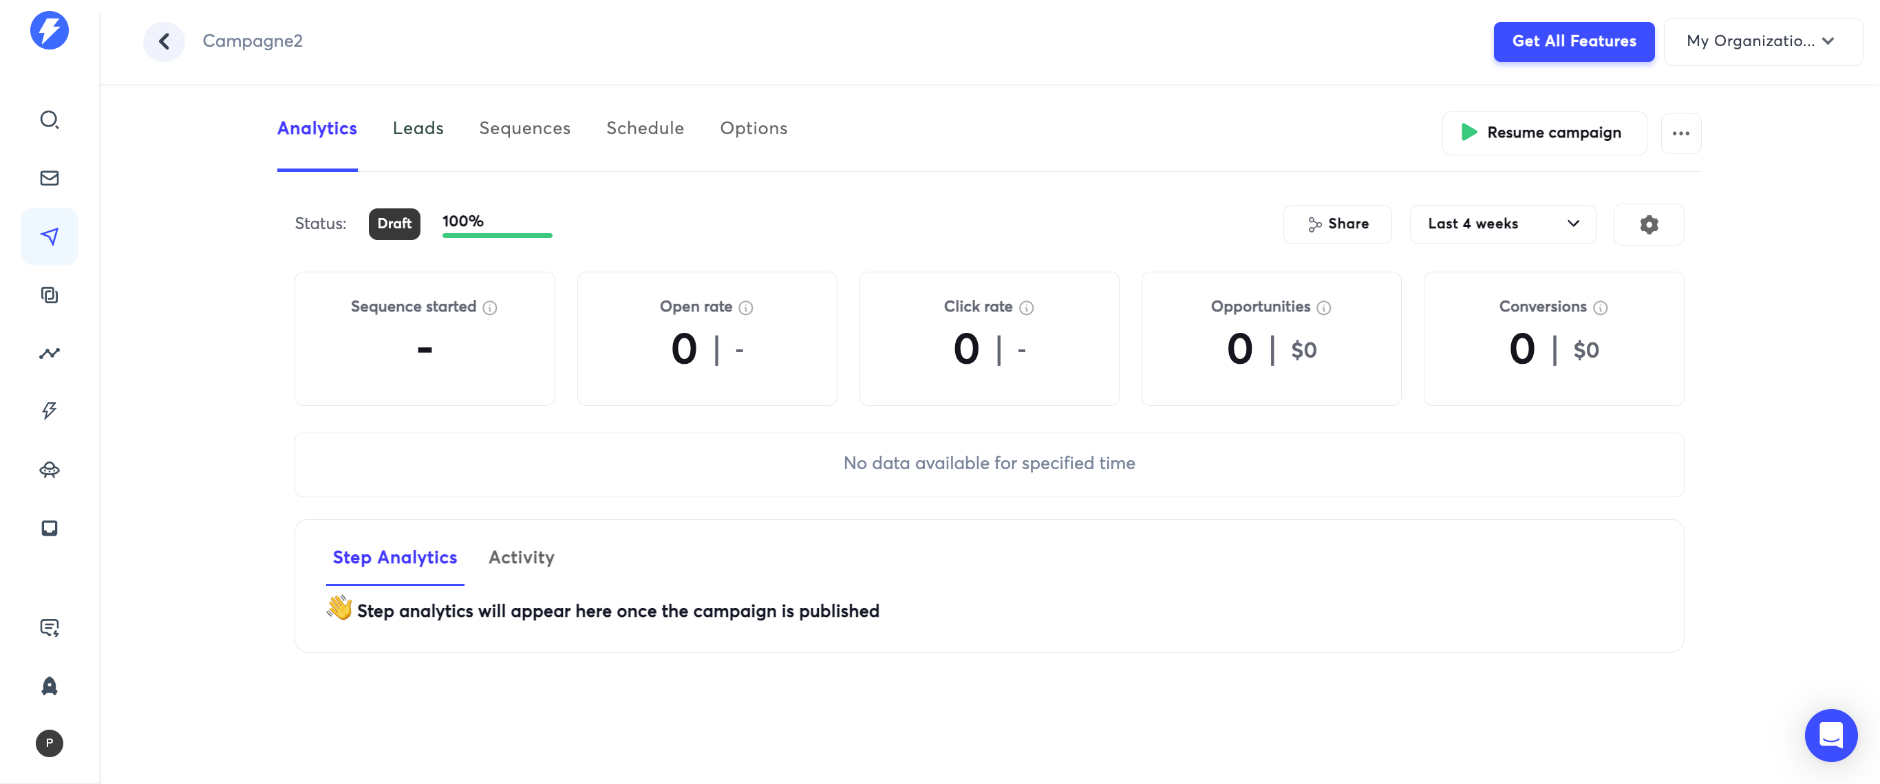Open the Sequences tab
The height and width of the screenshot is (784, 1880).
point(525,129)
